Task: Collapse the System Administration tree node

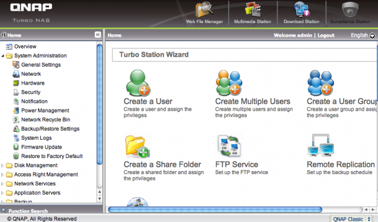Action: click(2, 56)
